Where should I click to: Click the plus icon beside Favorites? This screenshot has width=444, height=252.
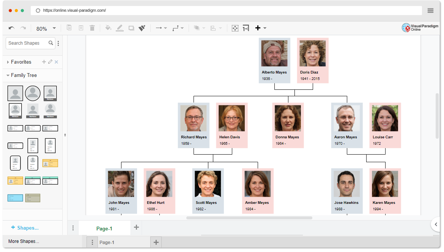pos(44,62)
